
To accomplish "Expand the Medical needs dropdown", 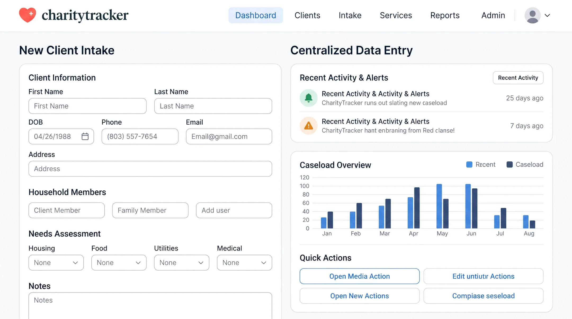I will pos(244,263).
